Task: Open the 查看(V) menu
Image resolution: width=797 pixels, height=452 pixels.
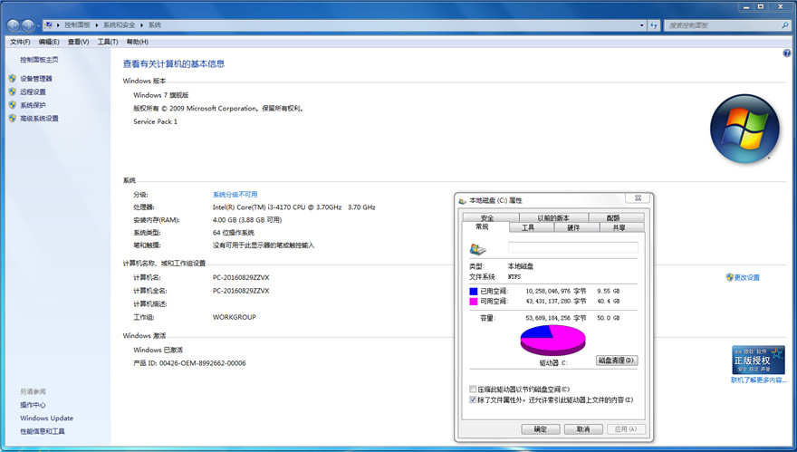Action: coord(78,42)
